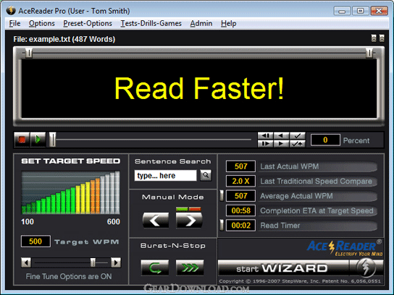394x295 pixels.
Task: Click the sentence search magnifier icon
Action: point(206,175)
